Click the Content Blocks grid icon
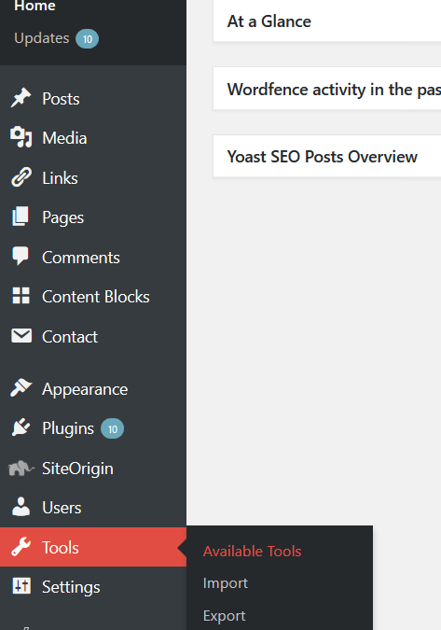 pos(21,296)
